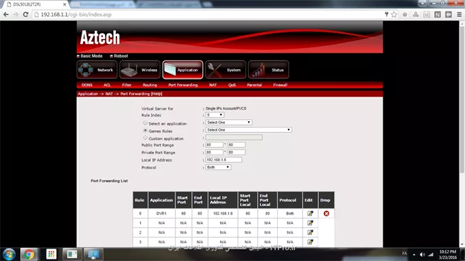
Task: Click Private Port Range end field
Action: tap(237, 152)
